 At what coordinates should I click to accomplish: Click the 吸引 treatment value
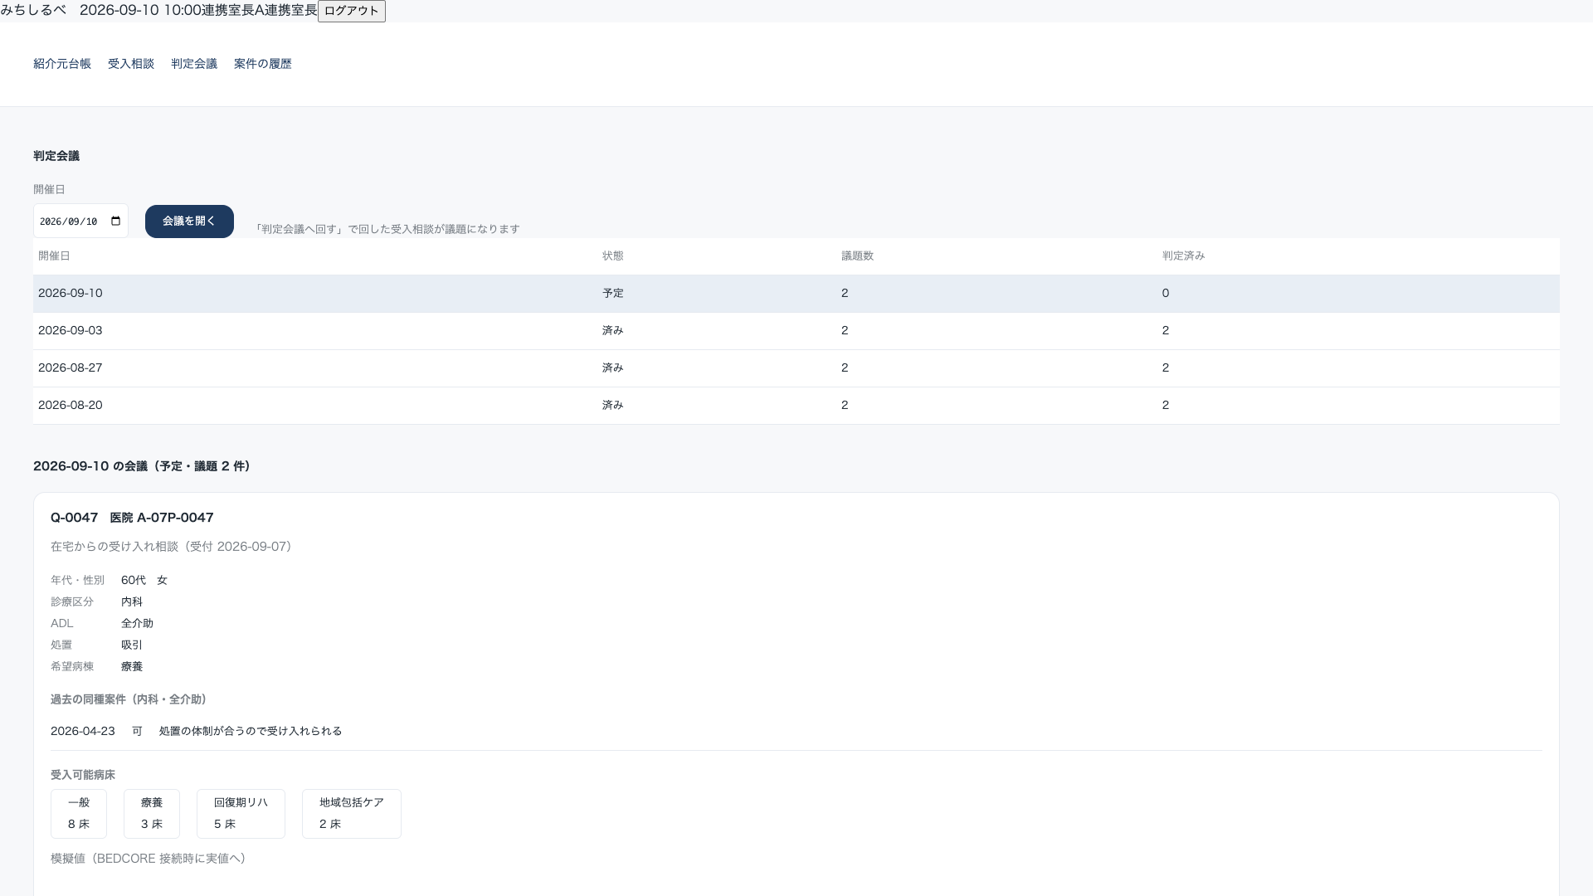click(132, 645)
